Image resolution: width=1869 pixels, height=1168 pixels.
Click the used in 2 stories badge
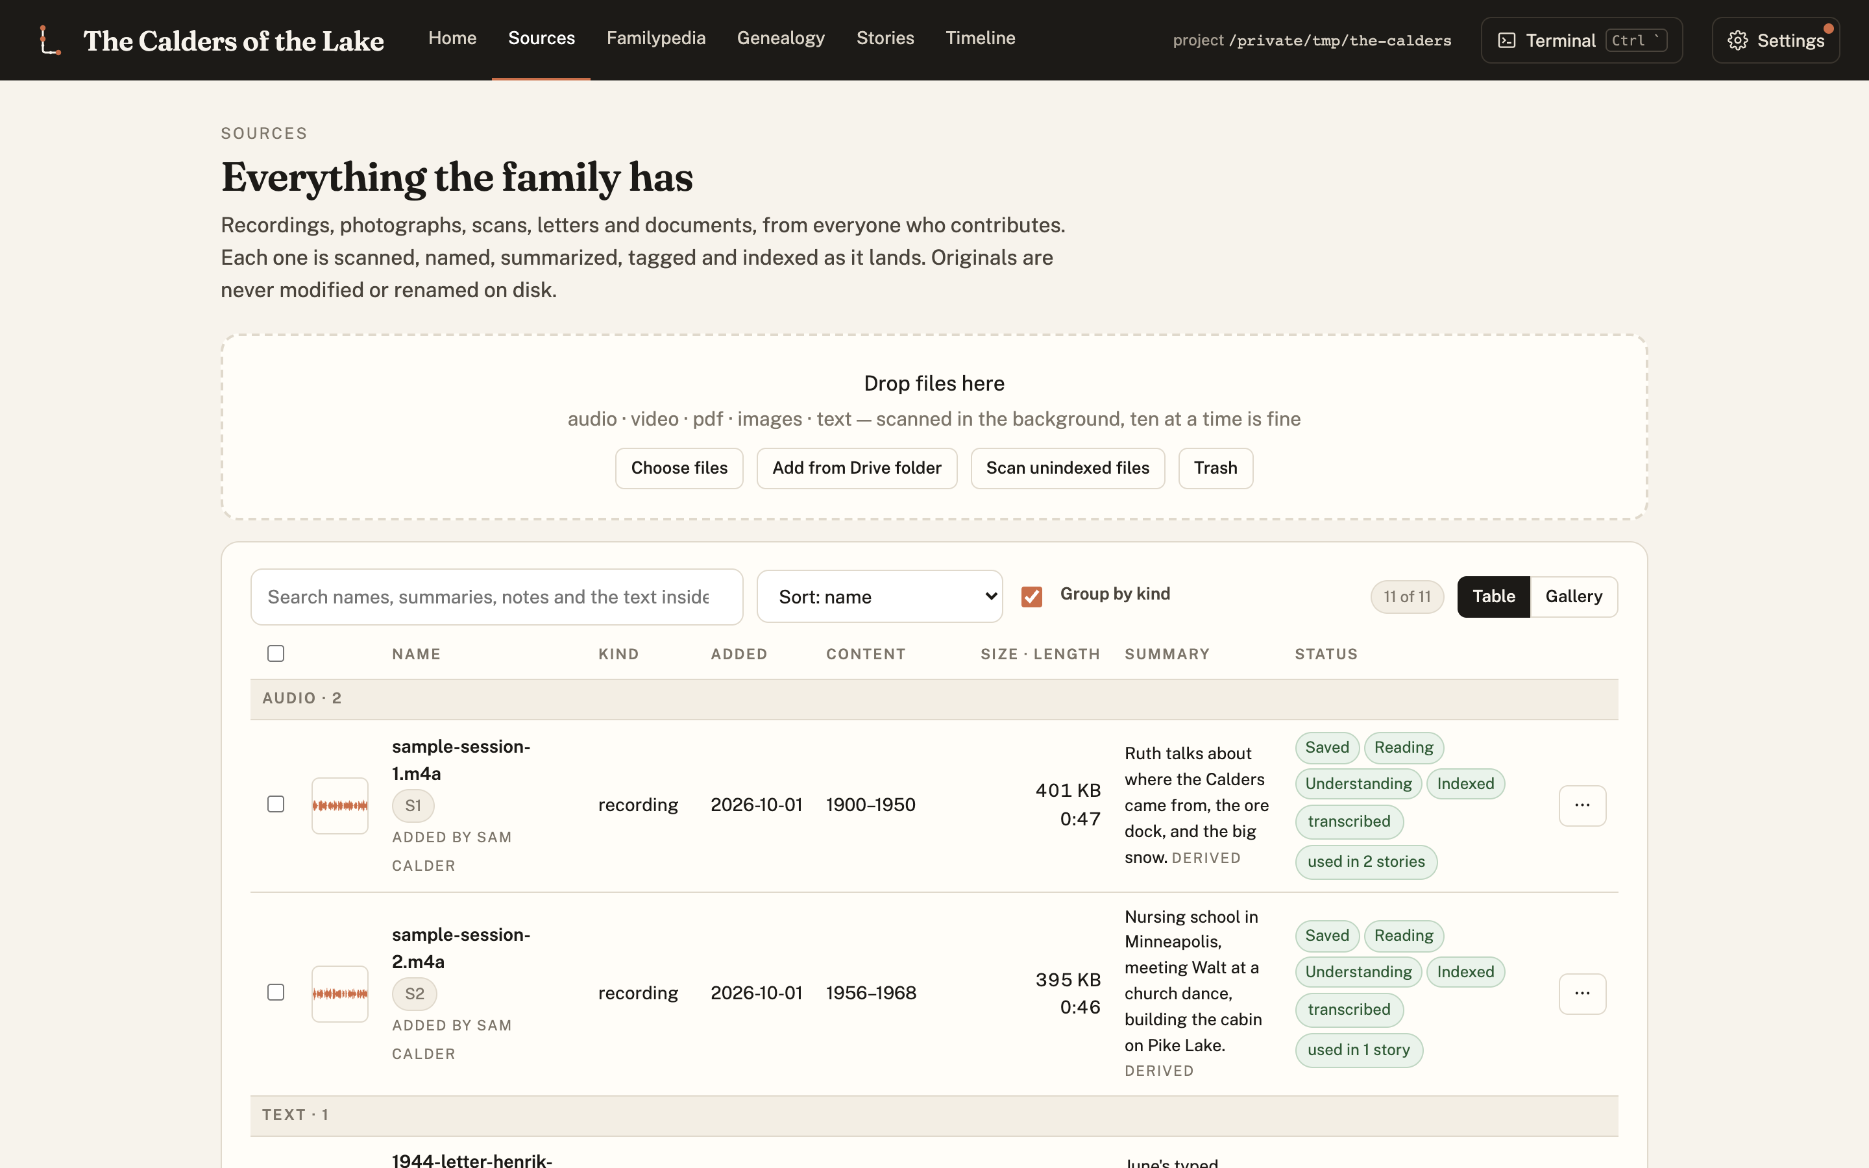pos(1365,862)
